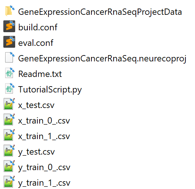Image resolution: width=195 pixels, height=189 pixels.
Task: Select the GeneExpressionCancerRnaSeq.neurecoproj file name
Action: click(x=102, y=59)
